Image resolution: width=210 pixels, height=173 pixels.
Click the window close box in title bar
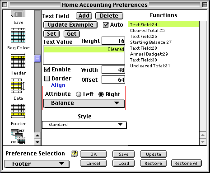(5, 5)
